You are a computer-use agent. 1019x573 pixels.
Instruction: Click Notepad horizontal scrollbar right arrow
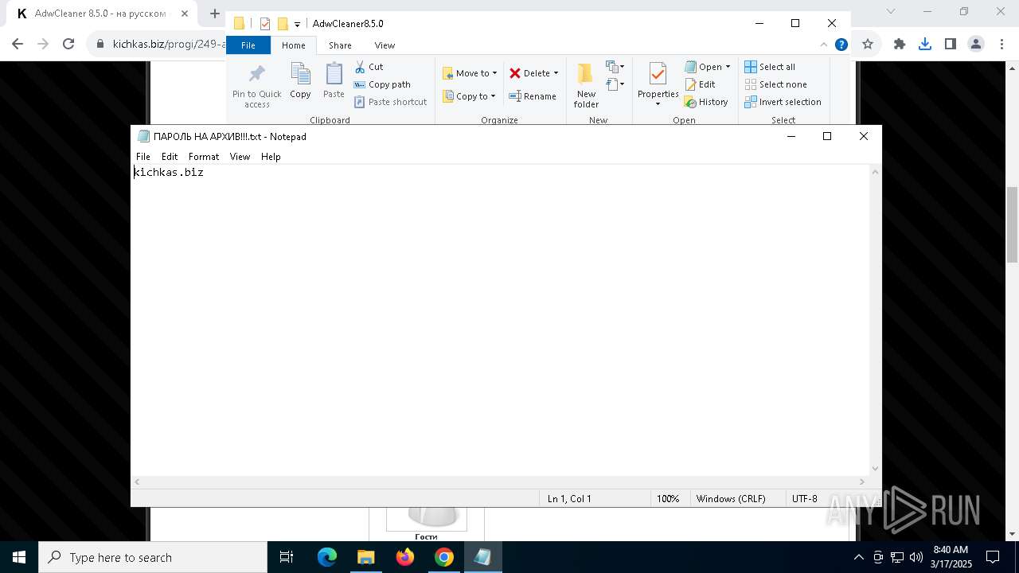click(x=862, y=481)
